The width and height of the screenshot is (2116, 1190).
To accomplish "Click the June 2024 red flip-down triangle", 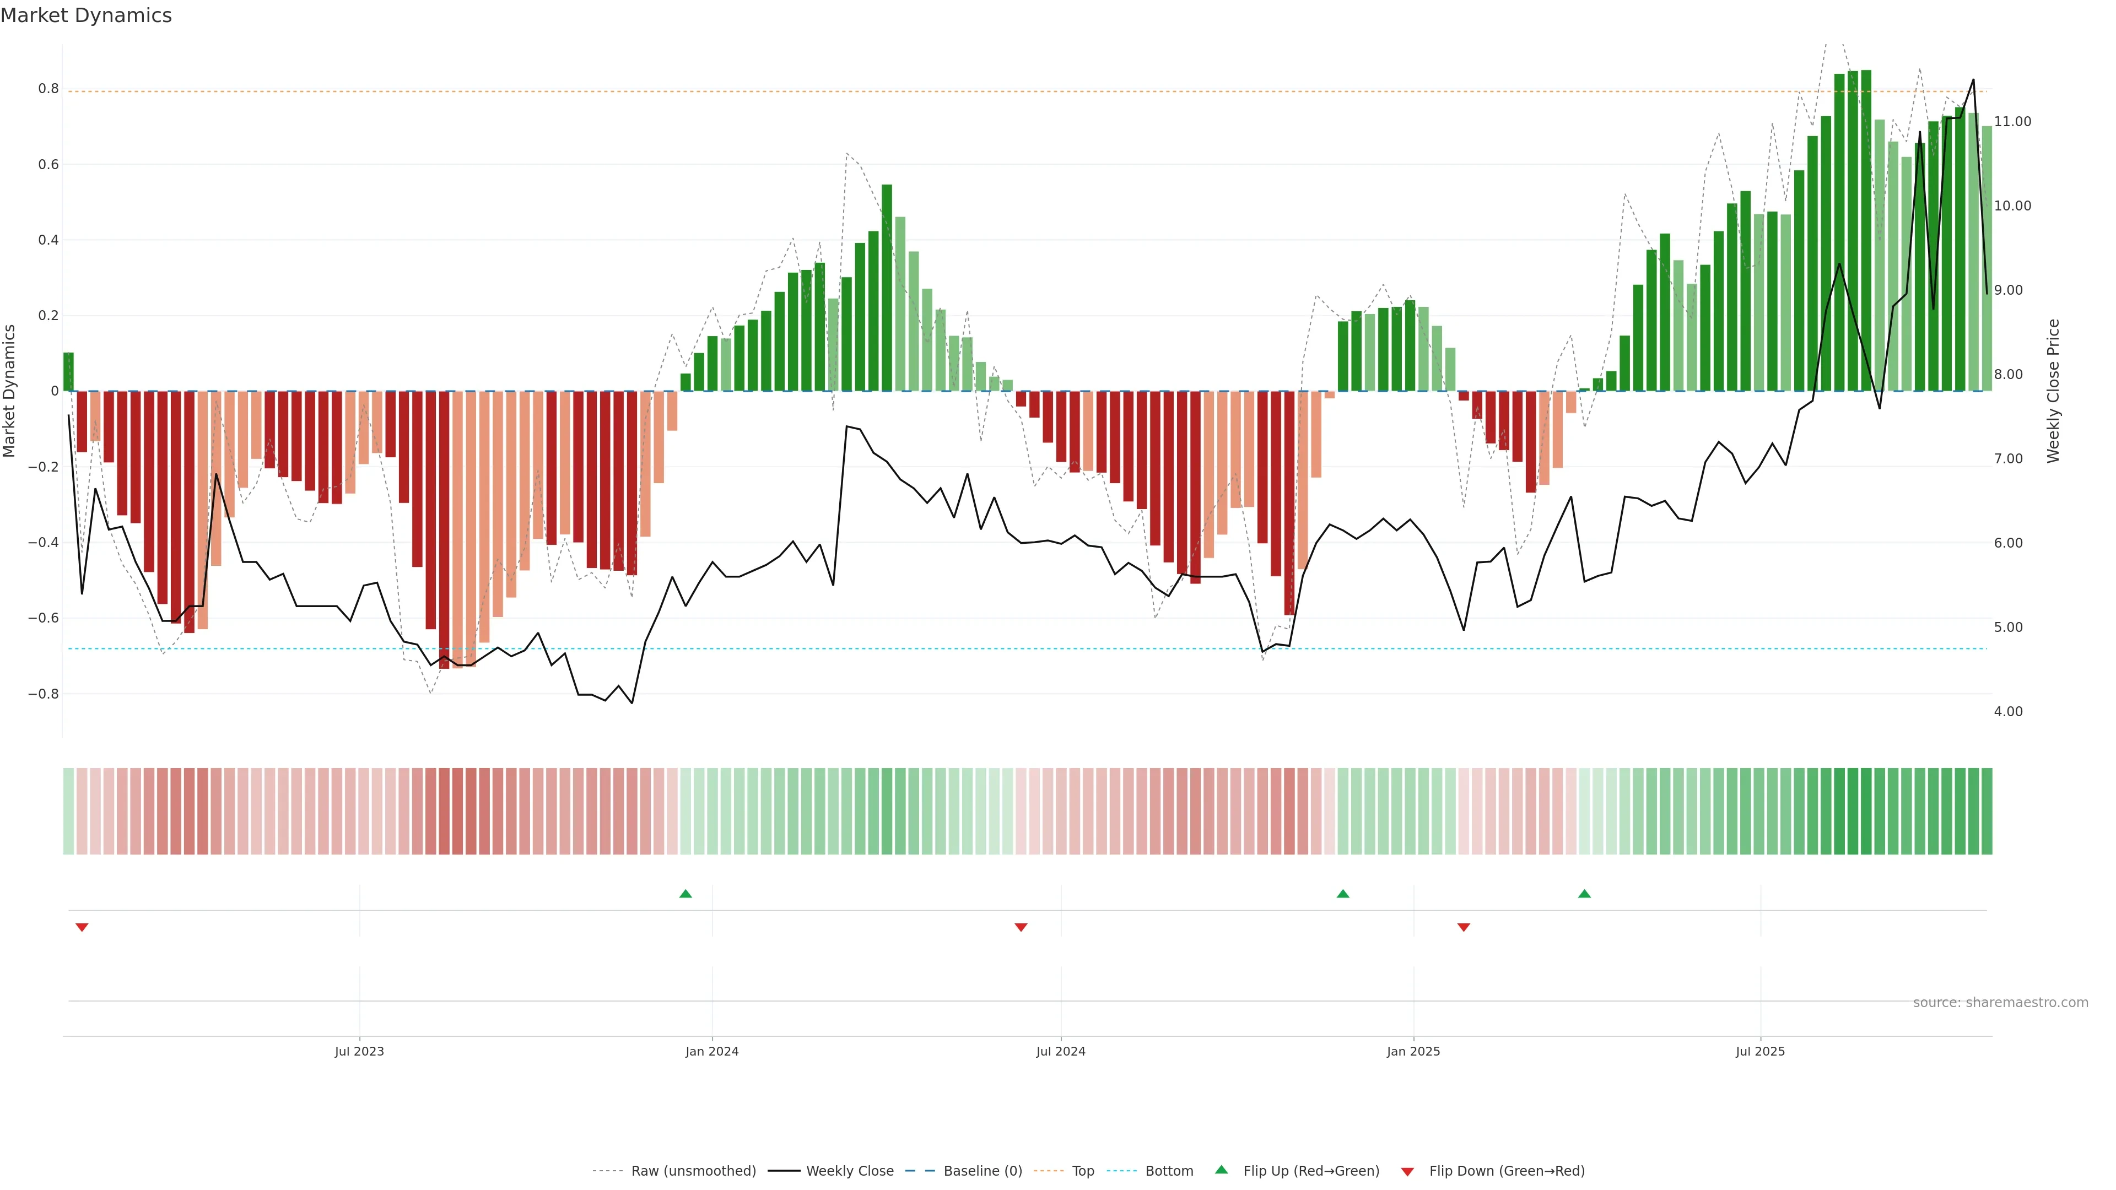I will (x=1020, y=927).
